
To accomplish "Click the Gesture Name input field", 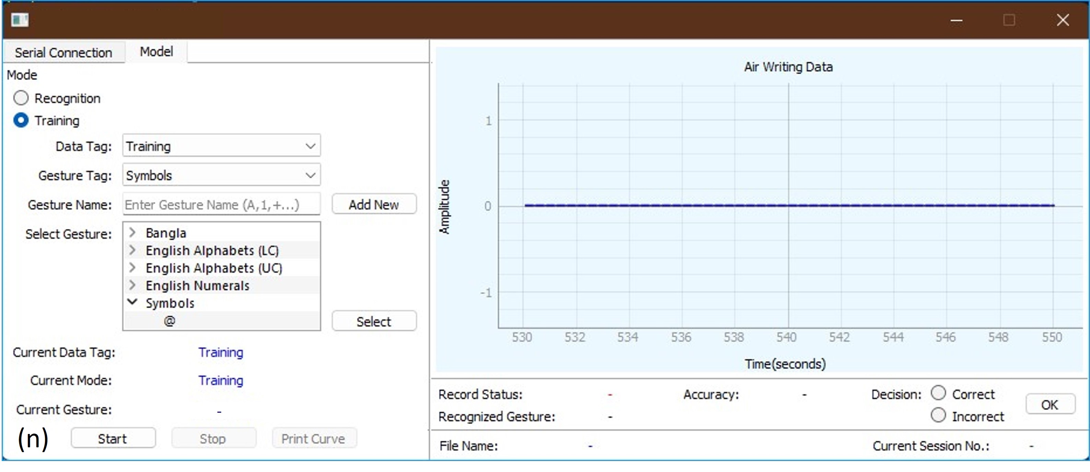I will pyautogui.click(x=221, y=205).
